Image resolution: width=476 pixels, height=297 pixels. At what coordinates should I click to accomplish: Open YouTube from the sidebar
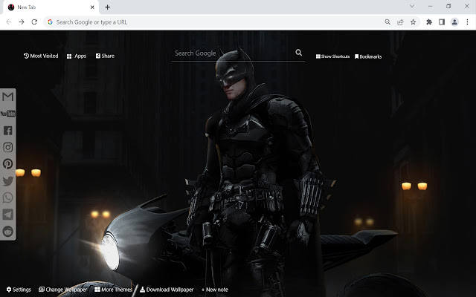8,114
